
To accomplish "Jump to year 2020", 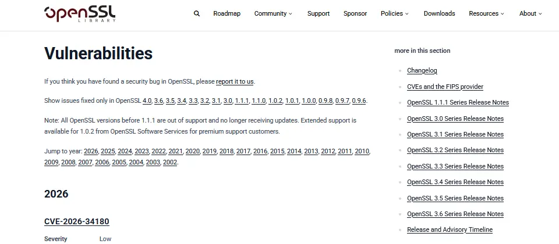I will (193, 152).
